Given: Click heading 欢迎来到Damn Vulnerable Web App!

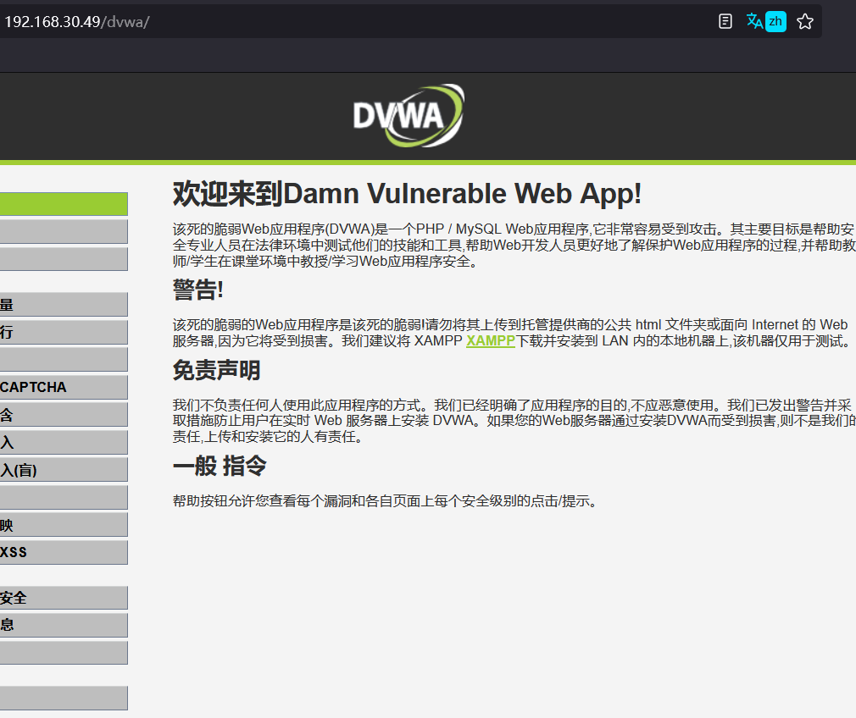Looking at the screenshot, I should click(408, 194).
